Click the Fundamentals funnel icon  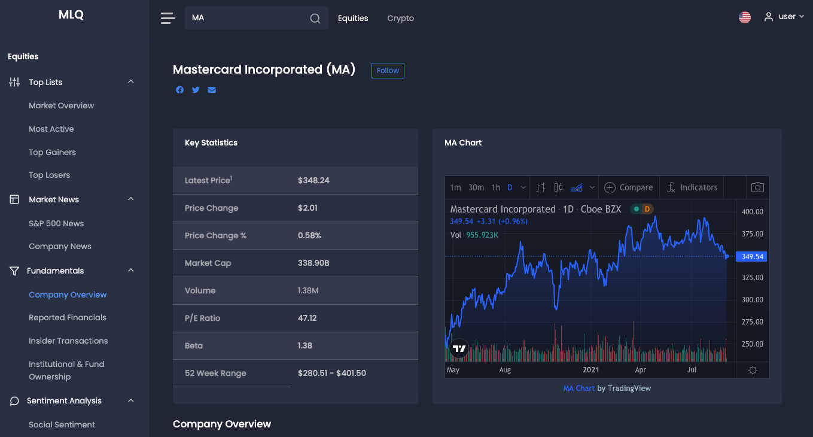(x=14, y=271)
